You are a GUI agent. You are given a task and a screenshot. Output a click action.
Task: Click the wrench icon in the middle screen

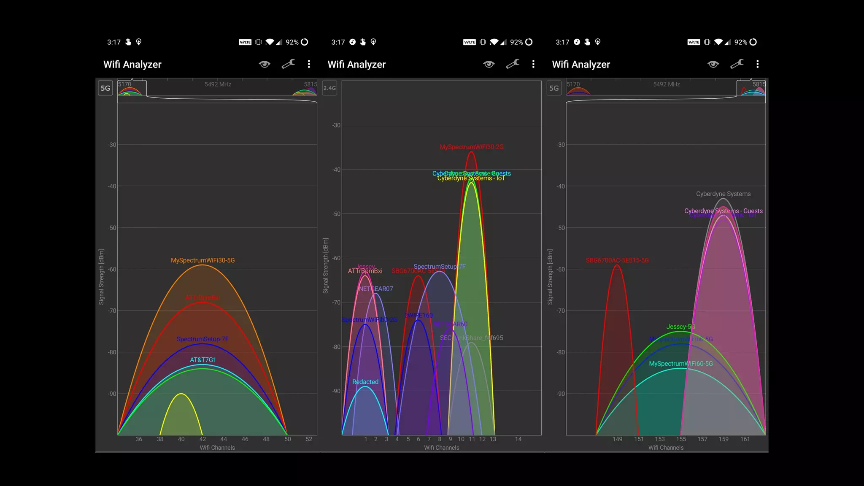tap(513, 64)
